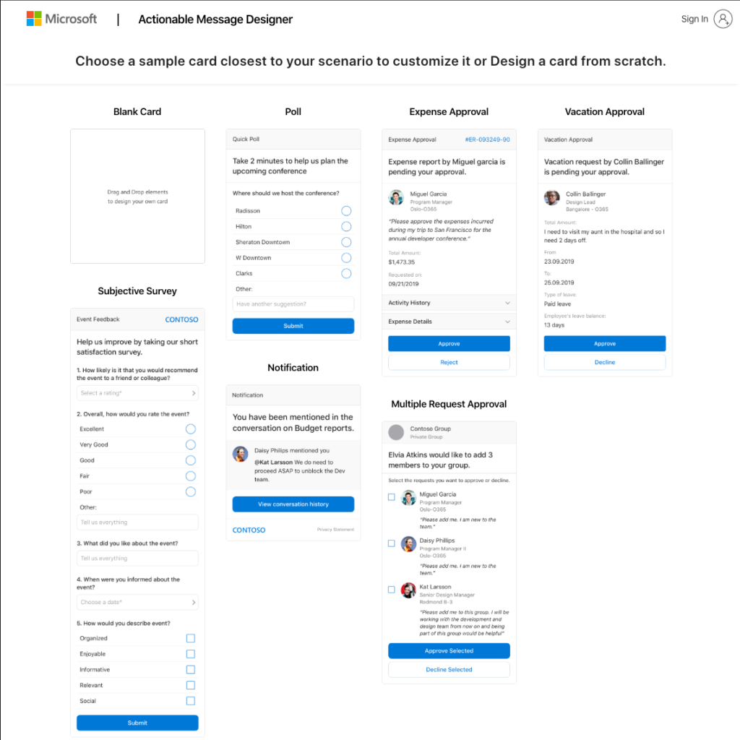Click the CONTOSO logo on Event Feedback

click(181, 319)
